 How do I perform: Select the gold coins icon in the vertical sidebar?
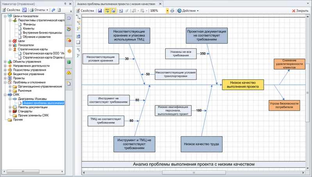[x=69, y=73]
